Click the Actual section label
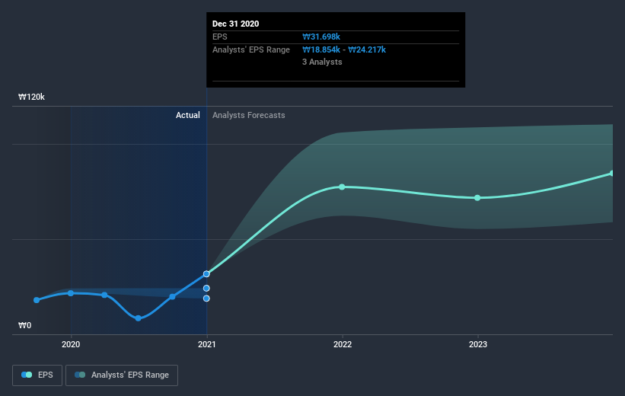 [x=188, y=115]
